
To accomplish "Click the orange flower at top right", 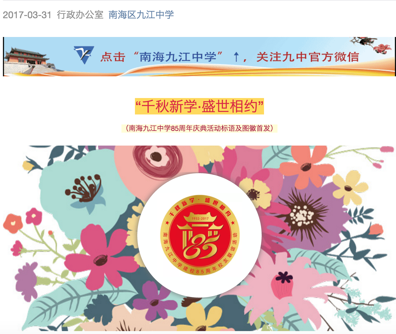I will 307,166.
